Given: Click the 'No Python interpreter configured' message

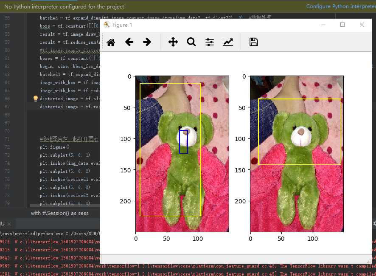Looking at the screenshot, I should [x=64, y=7].
